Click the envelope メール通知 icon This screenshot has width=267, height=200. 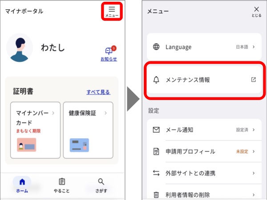pyautogui.click(x=156, y=130)
